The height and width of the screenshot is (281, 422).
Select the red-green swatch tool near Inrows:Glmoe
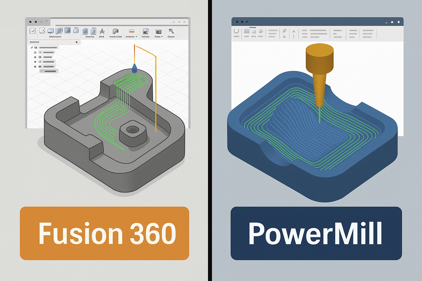115,31
